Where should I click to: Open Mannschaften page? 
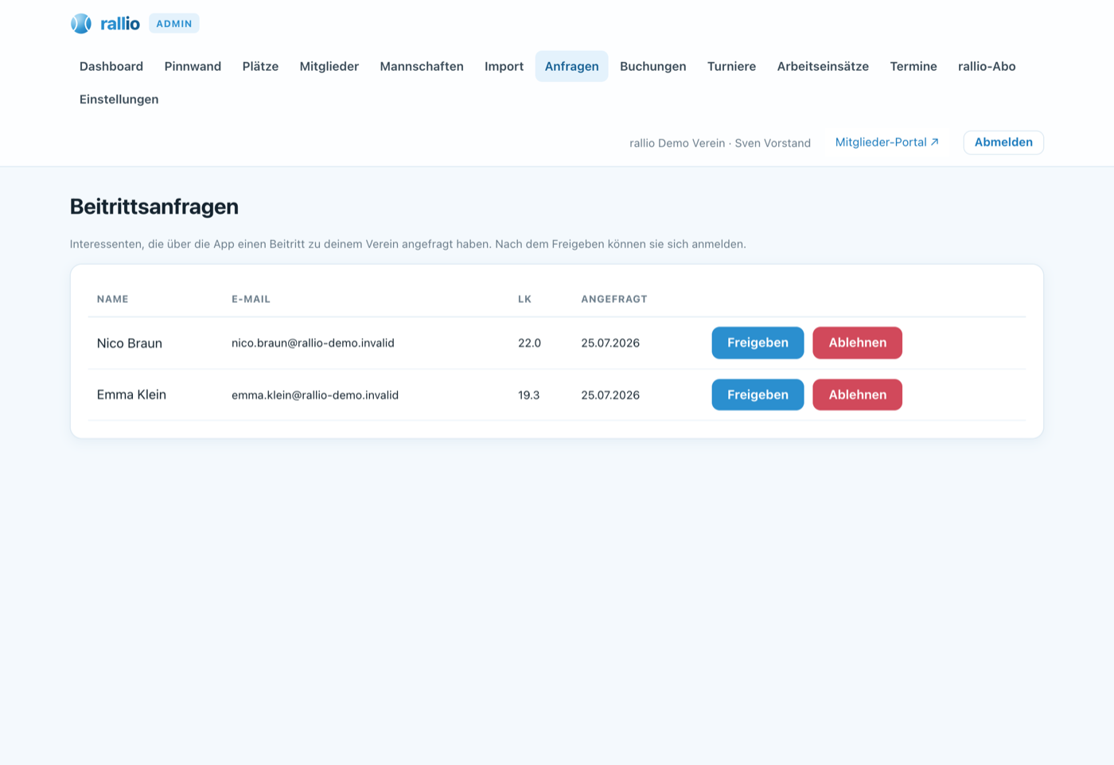[x=422, y=67]
